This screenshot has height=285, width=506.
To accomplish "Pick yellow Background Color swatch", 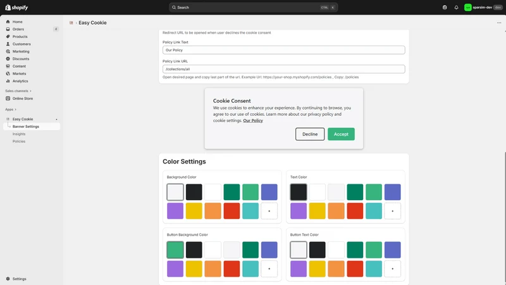I will click(x=194, y=211).
